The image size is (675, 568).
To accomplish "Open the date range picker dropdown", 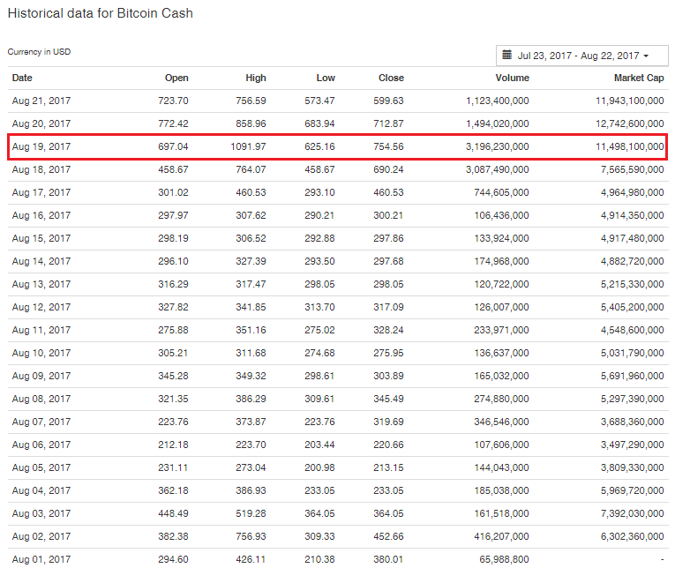I will (582, 56).
